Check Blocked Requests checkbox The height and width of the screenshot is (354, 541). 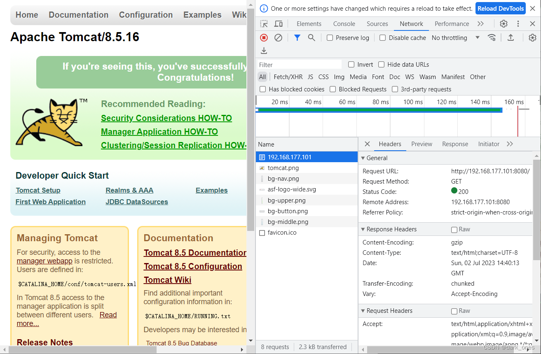[333, 89]
